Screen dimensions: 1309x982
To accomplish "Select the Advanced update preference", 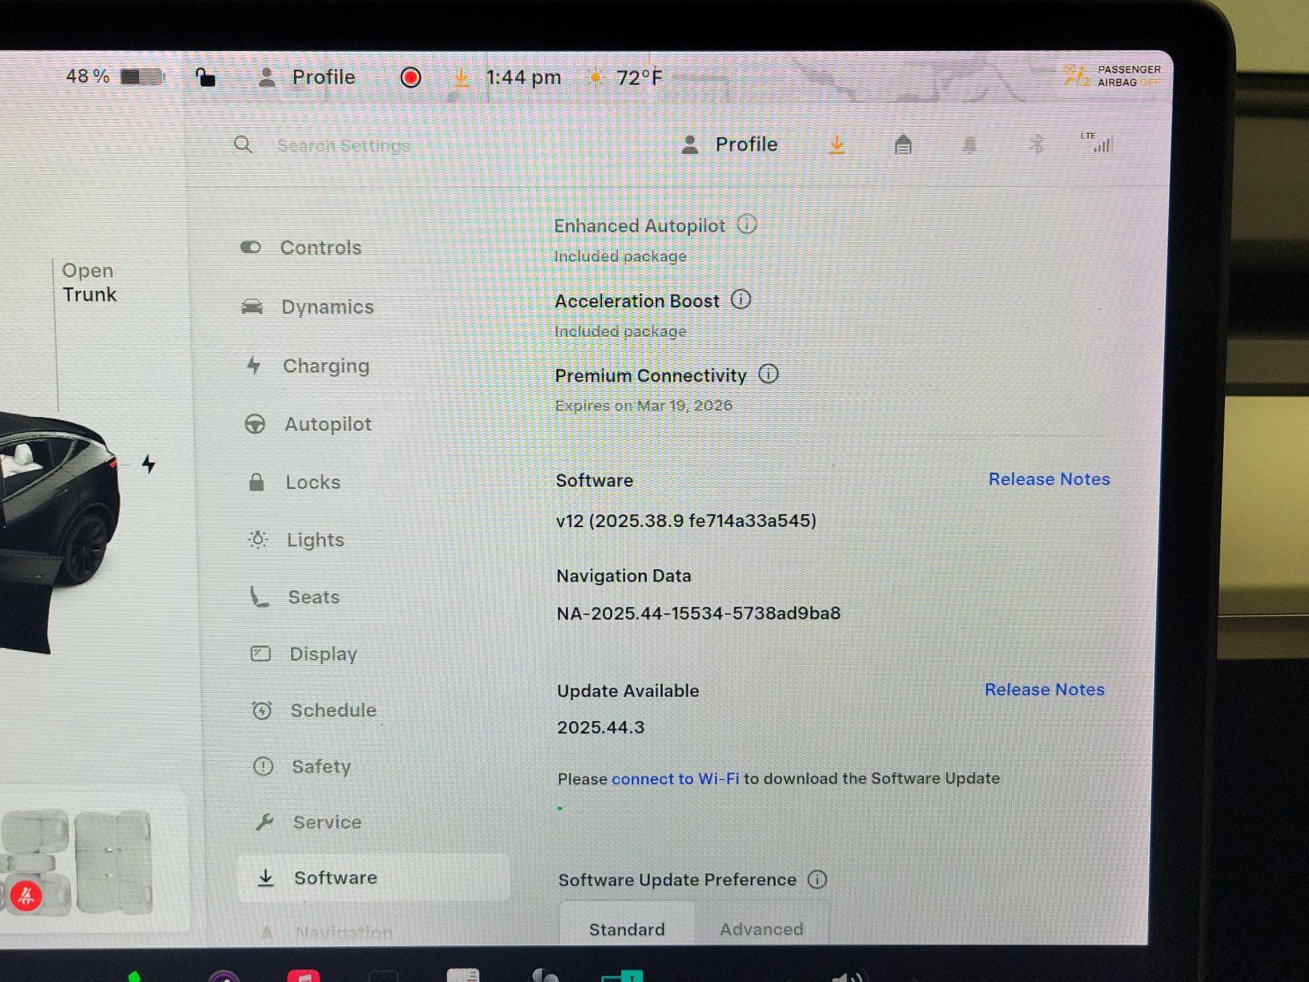I will click(761, 929).
